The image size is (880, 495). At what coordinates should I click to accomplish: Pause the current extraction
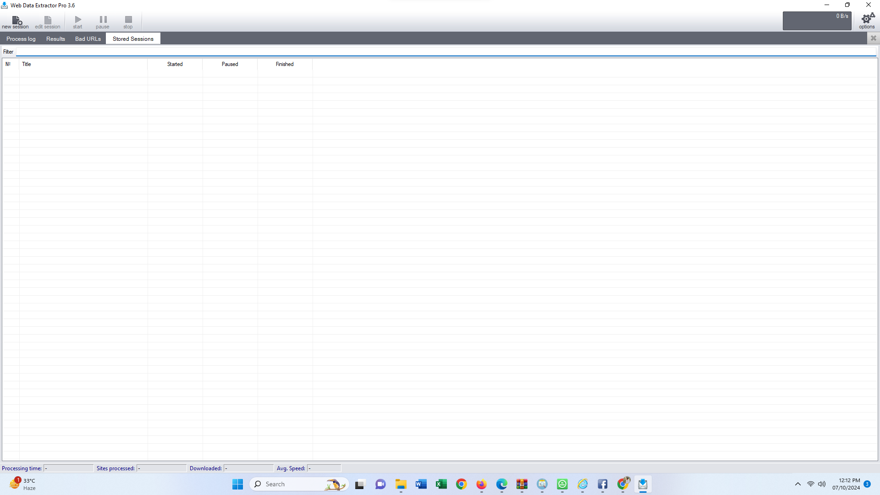[102, 21]
